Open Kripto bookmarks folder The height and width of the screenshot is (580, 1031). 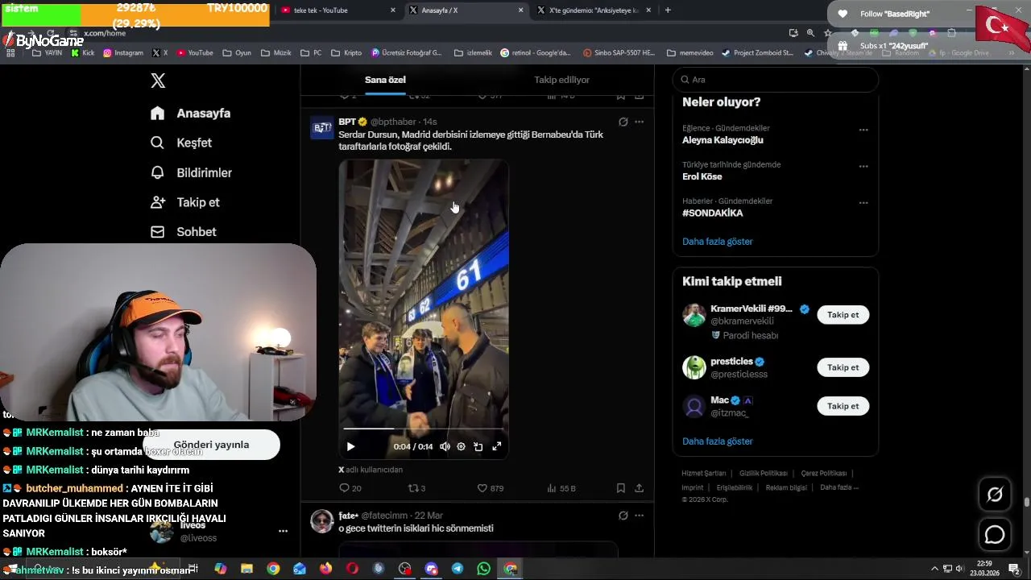pos(346,53)
